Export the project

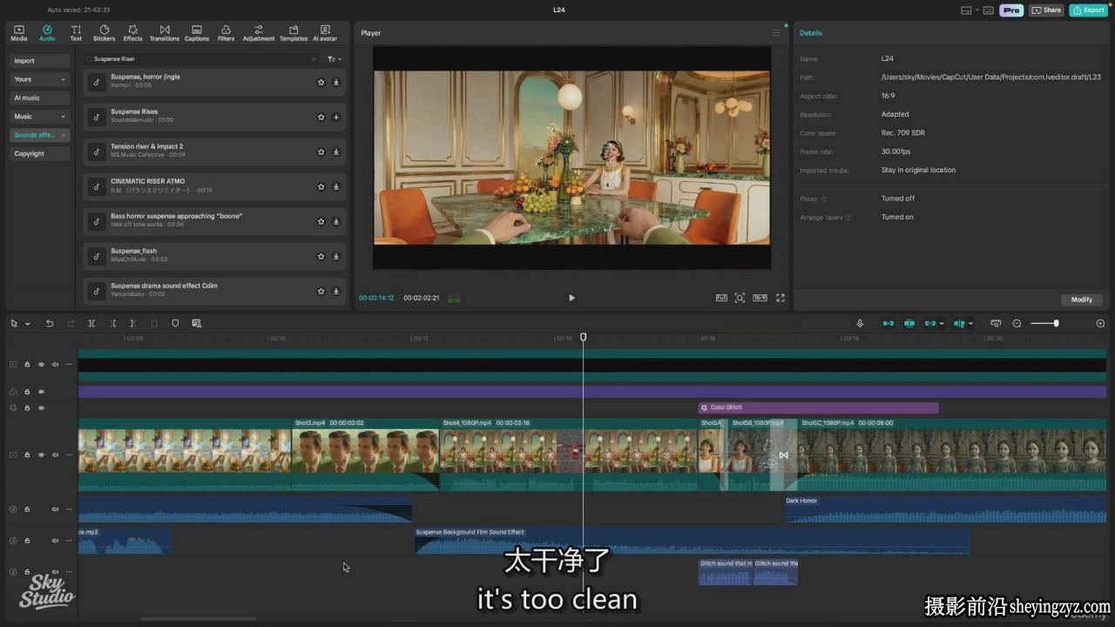point(1089,10)
